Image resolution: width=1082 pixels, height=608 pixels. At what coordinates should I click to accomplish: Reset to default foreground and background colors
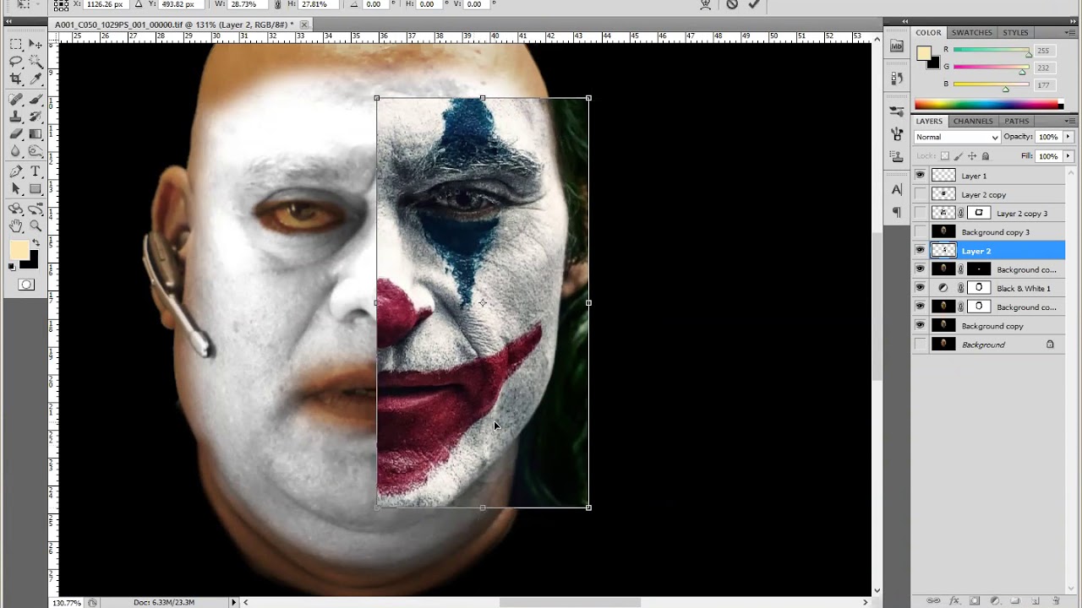(x=13, y=267)
